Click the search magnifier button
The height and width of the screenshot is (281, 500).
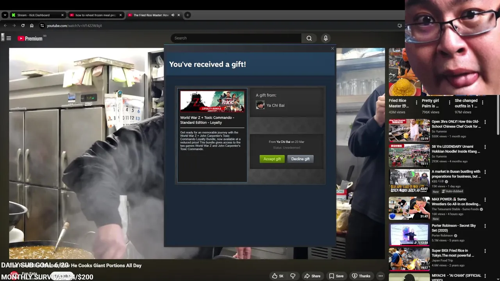[x=309, y=38]
